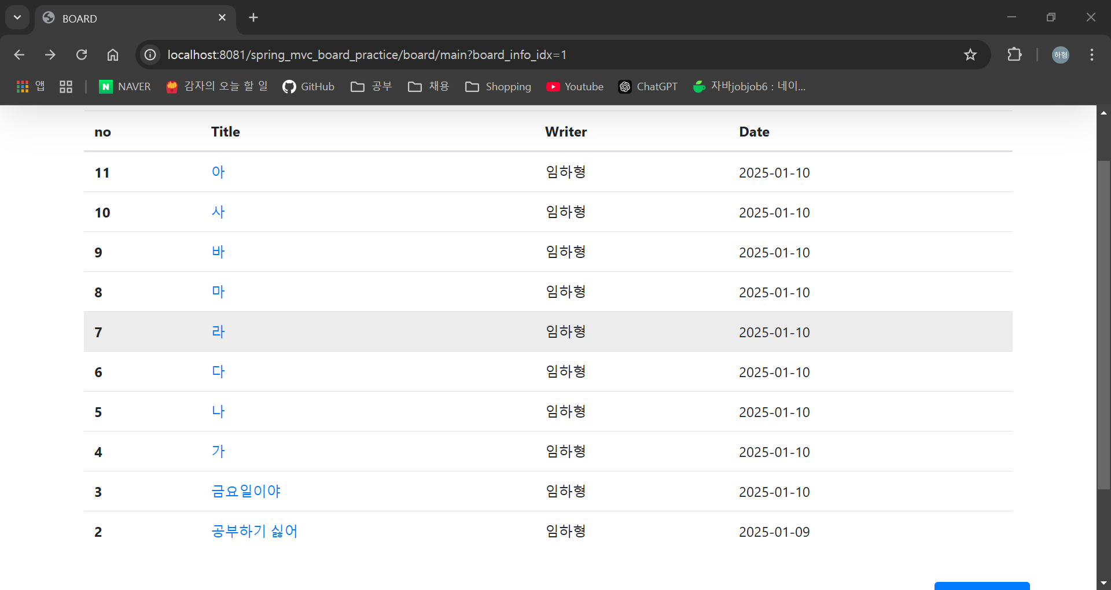The height and width of the screenshot is (590, 1111).
Task: Click the forward navigation arrow
Action: pos(50,54)
